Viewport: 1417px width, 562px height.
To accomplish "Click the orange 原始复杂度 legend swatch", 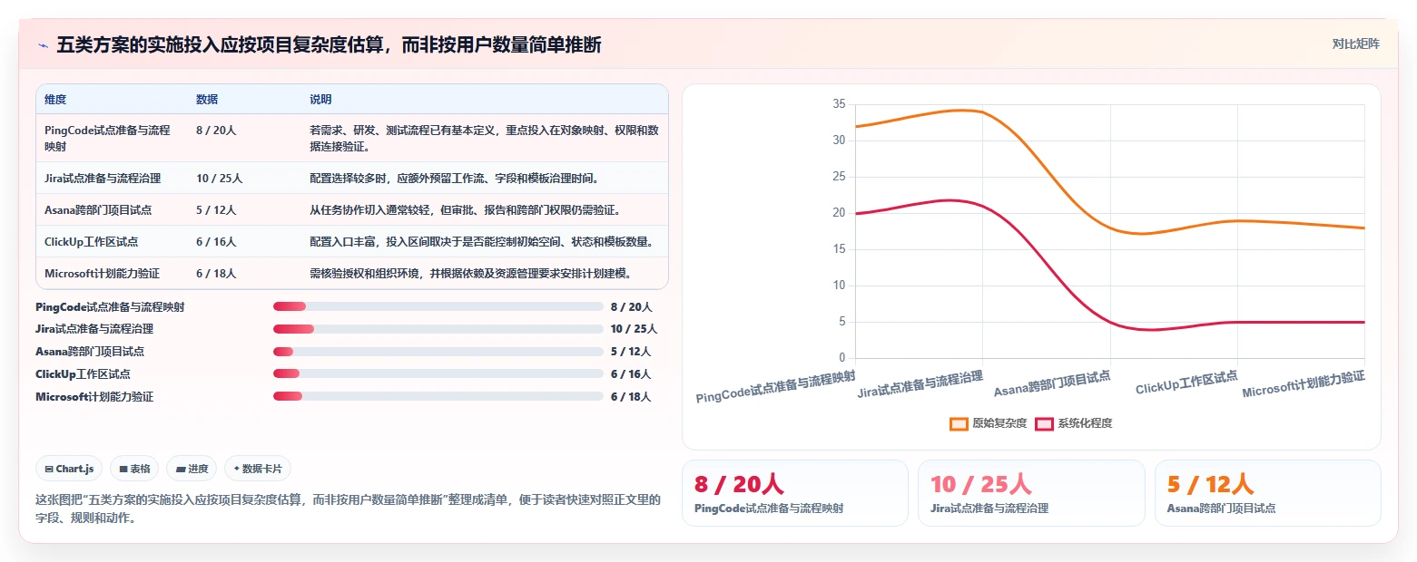I will coord(959,423).
